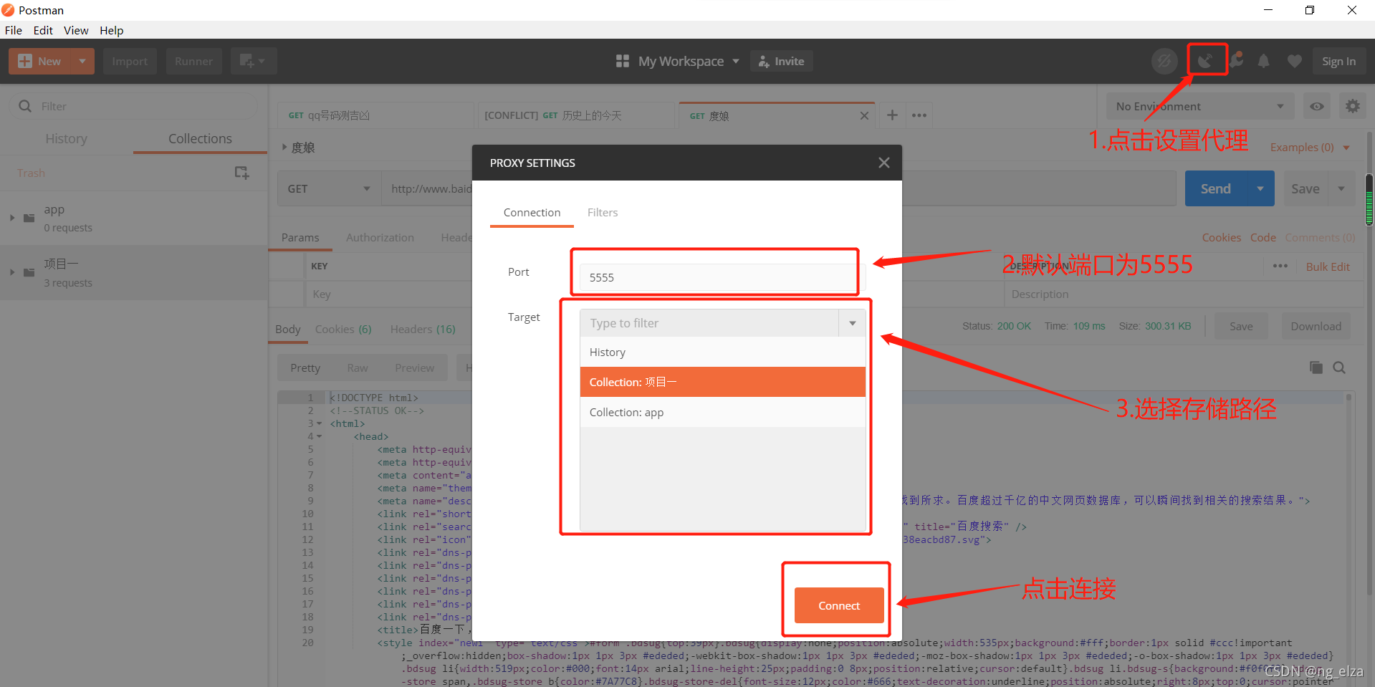
Task: Click the Import button
Action: (x=130, y=61)
